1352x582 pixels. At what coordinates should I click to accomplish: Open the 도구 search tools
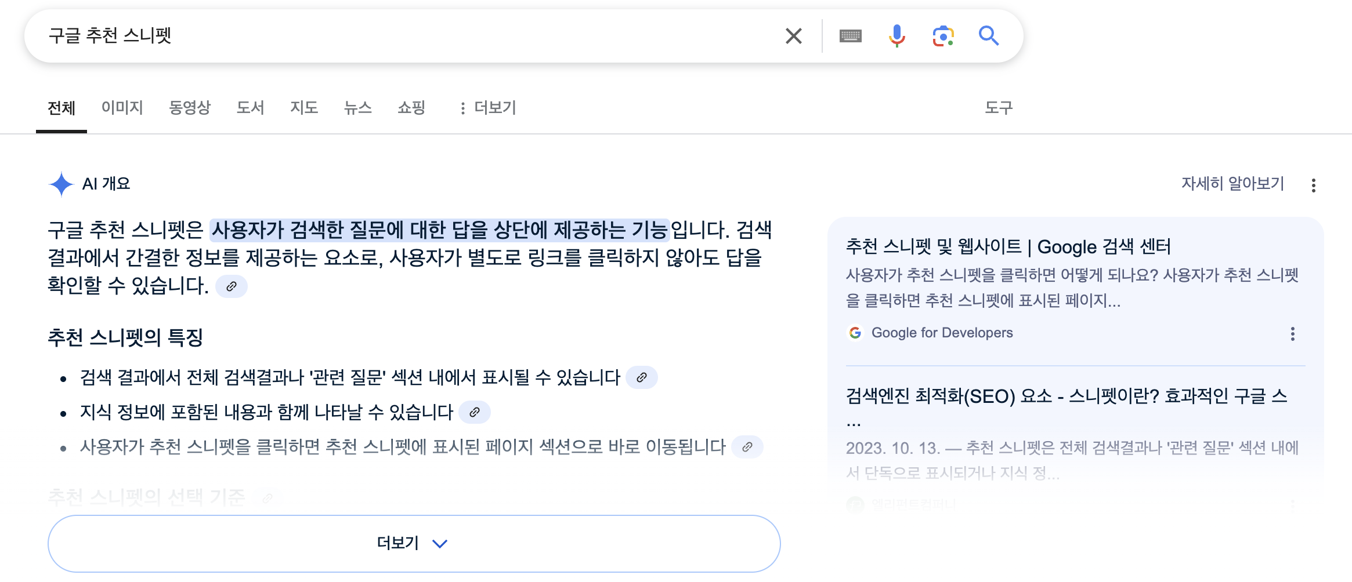(999, 107)
